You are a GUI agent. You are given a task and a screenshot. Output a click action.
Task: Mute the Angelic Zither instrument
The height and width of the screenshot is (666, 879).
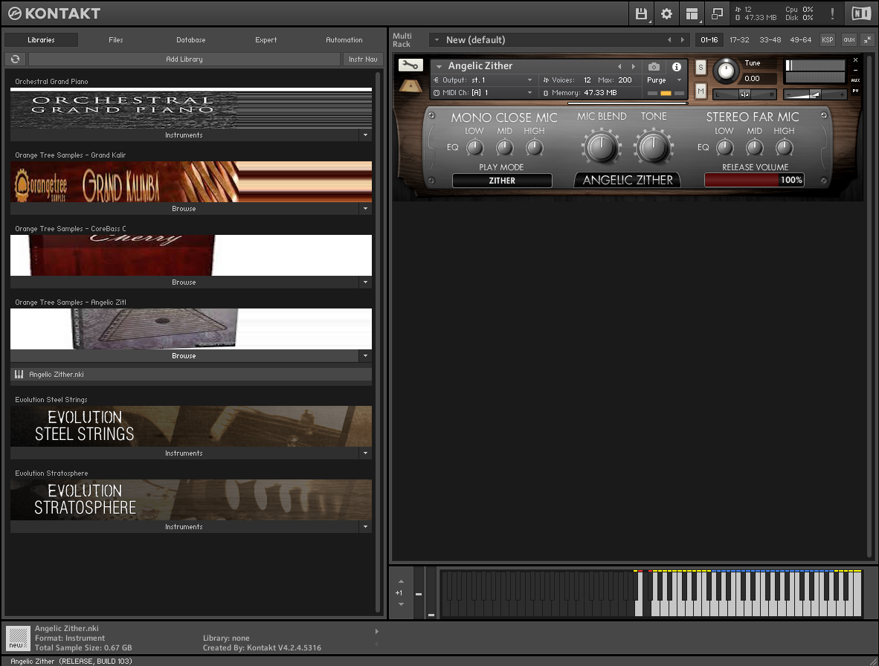click(x=701, y=90)
